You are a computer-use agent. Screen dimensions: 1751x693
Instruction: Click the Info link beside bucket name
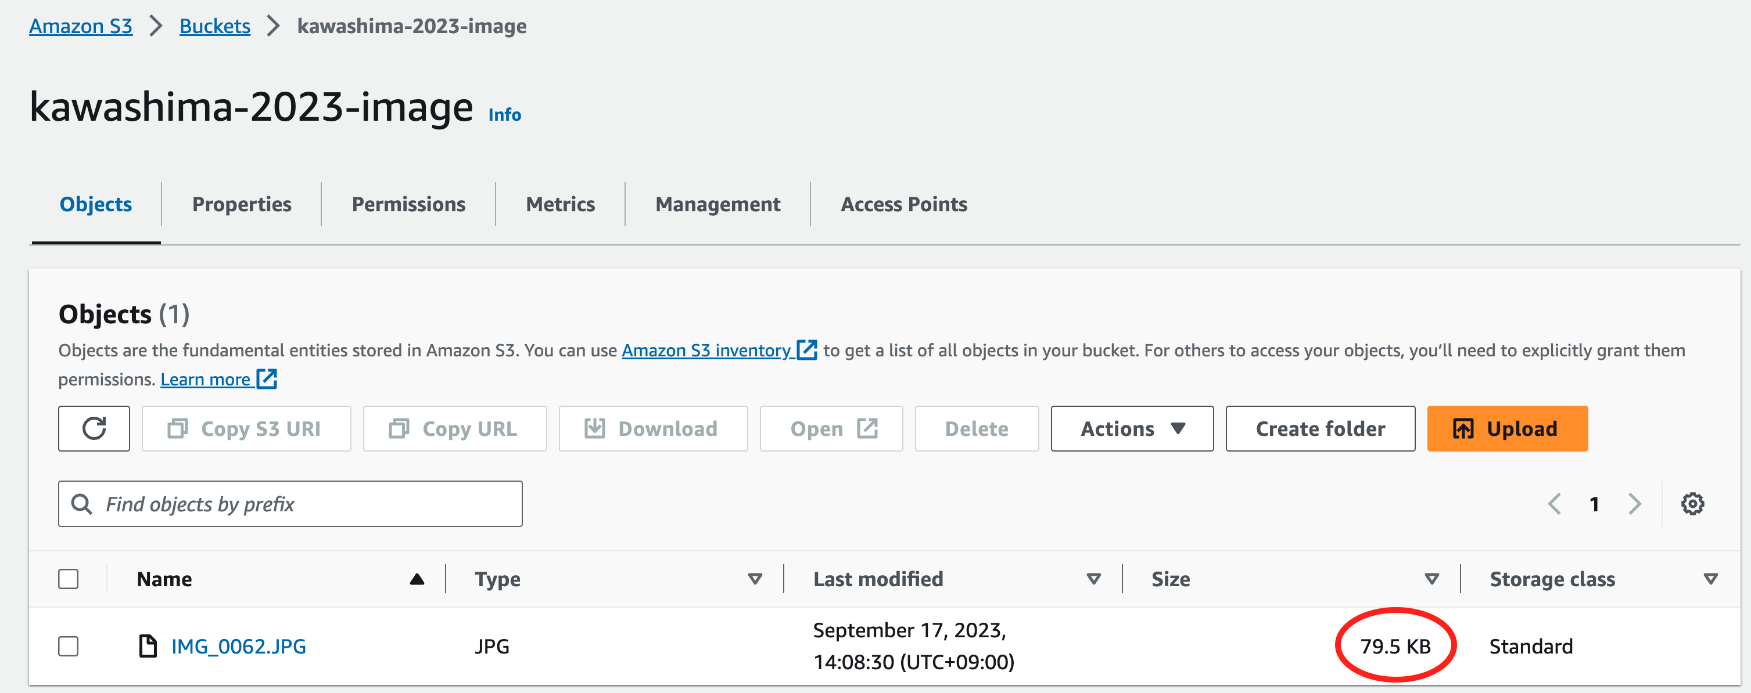pos(504,114)
